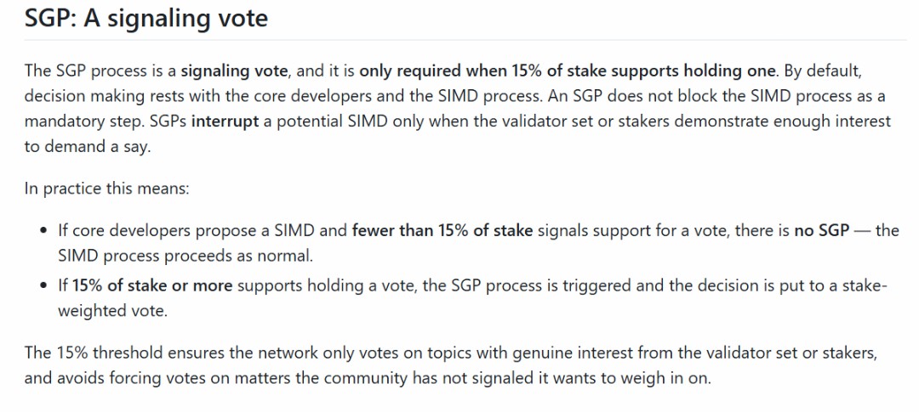Screen dimensions: 919x412
Task: Click the first bullet point marker
Action: (x=44, y=230)
